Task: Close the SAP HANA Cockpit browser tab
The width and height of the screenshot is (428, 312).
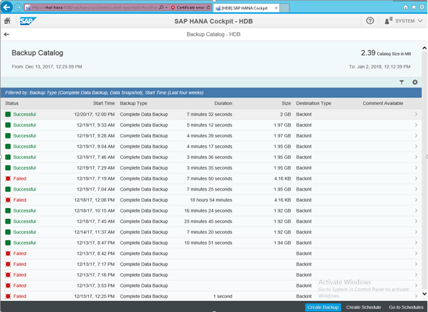Action: pyautogui.click(x=276, y=8)
